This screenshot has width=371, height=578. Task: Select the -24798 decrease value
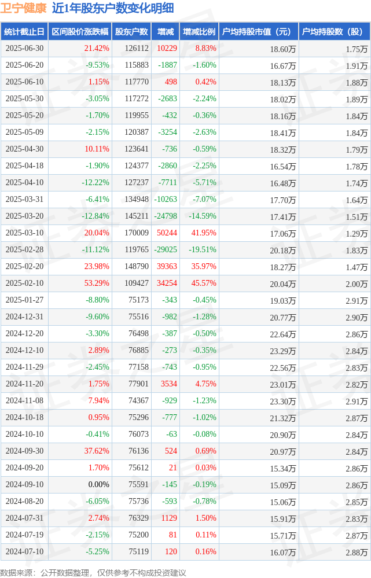click(166, 216)
